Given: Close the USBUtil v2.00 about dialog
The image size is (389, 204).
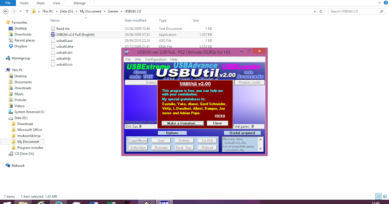Looking at the screenshot, I should coord(218,123).
